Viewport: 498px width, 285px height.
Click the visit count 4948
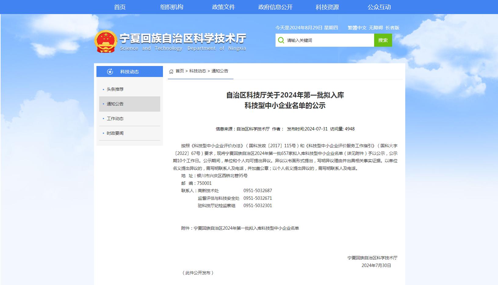(349, 129)
